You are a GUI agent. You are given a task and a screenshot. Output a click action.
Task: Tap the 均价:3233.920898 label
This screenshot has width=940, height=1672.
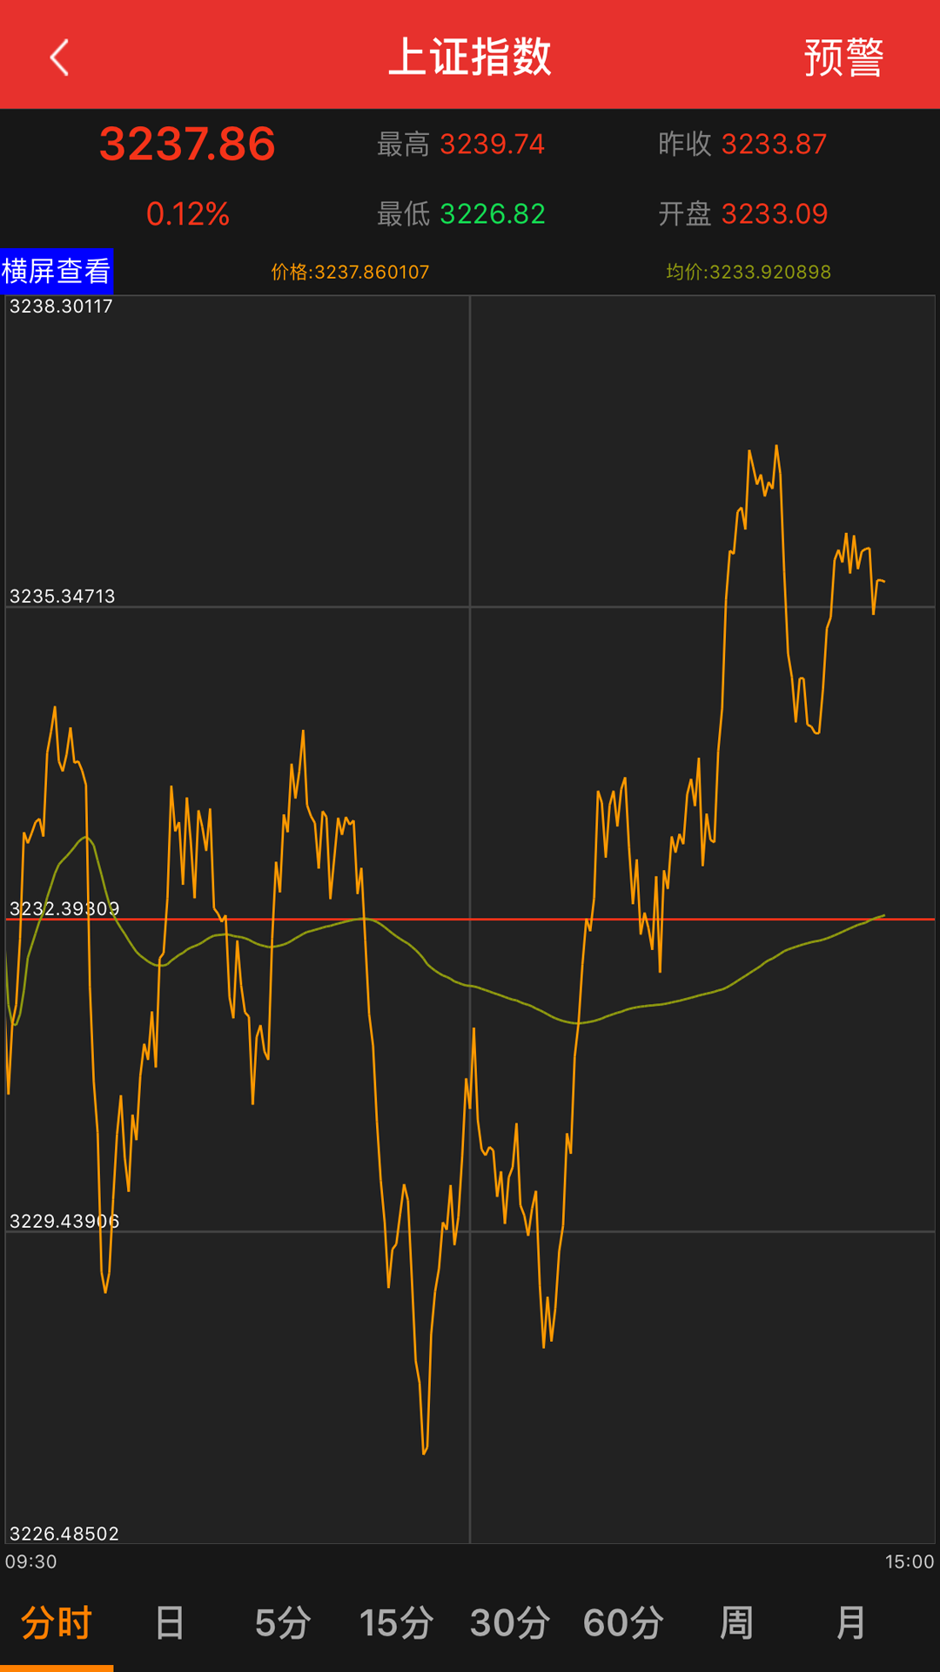click(x=749, y=272)
